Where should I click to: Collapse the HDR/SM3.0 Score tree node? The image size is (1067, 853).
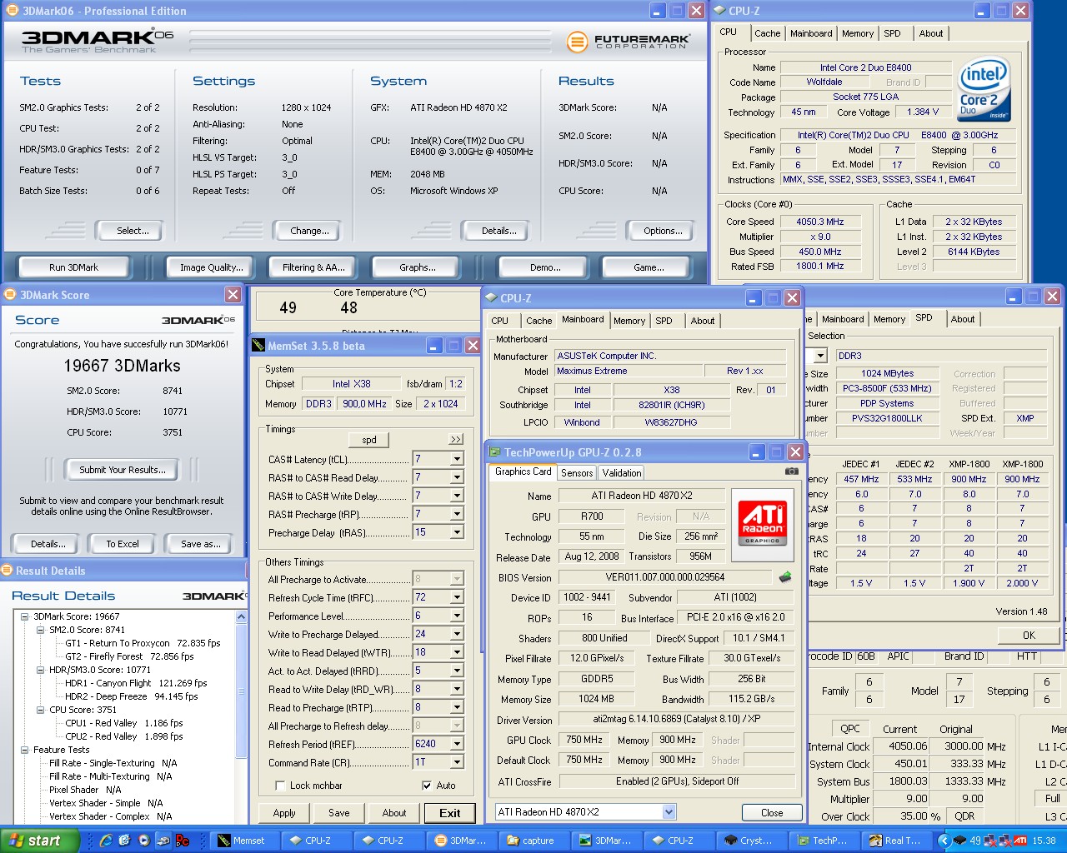(x=42, y=670)
